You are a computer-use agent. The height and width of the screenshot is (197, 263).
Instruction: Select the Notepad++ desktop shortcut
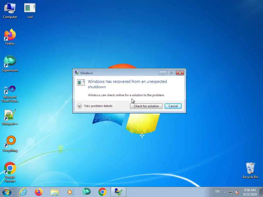click(x=10, y=117)
